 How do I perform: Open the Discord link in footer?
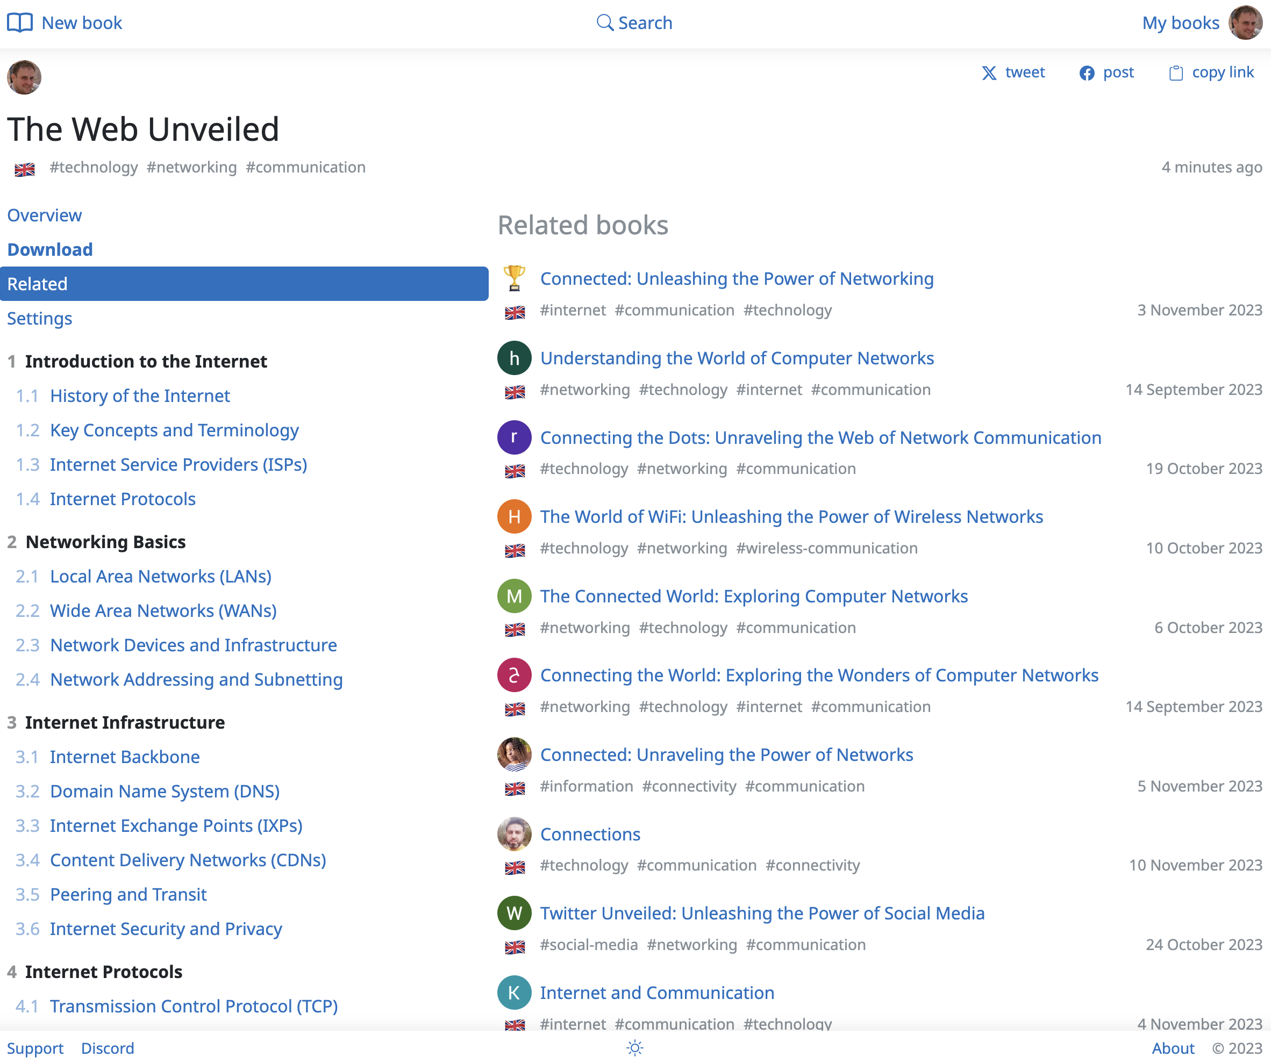(x=108, y=1048)
